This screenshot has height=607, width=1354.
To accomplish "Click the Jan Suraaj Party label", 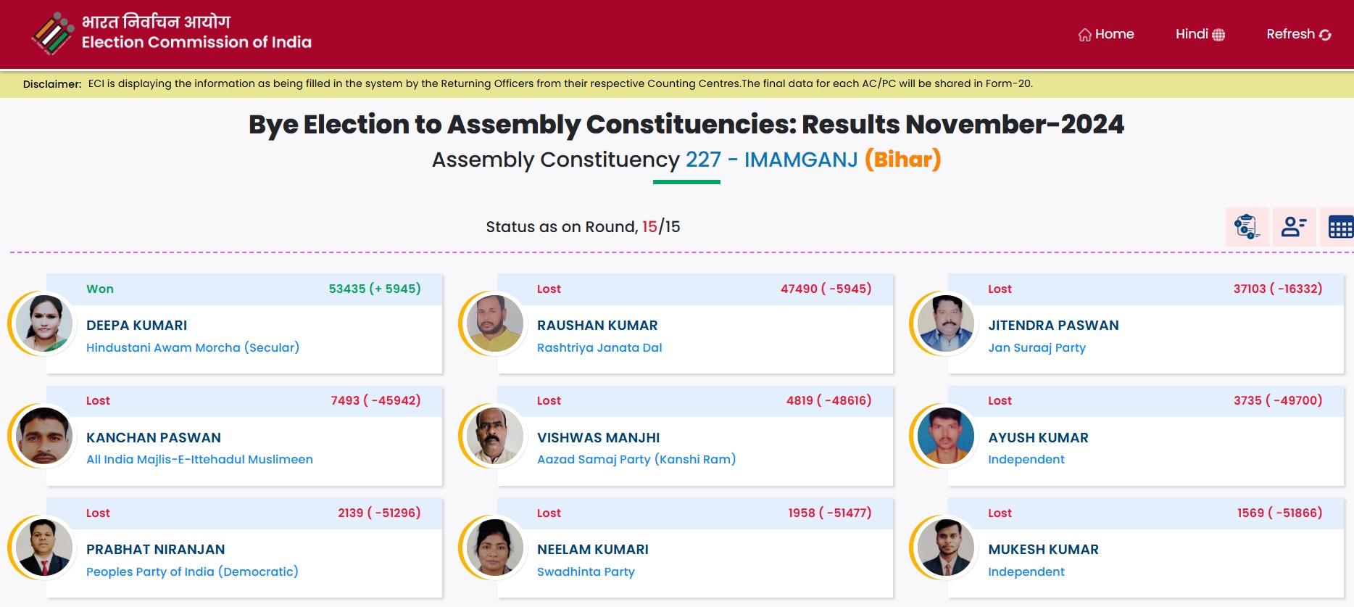I will point(1037,347).
